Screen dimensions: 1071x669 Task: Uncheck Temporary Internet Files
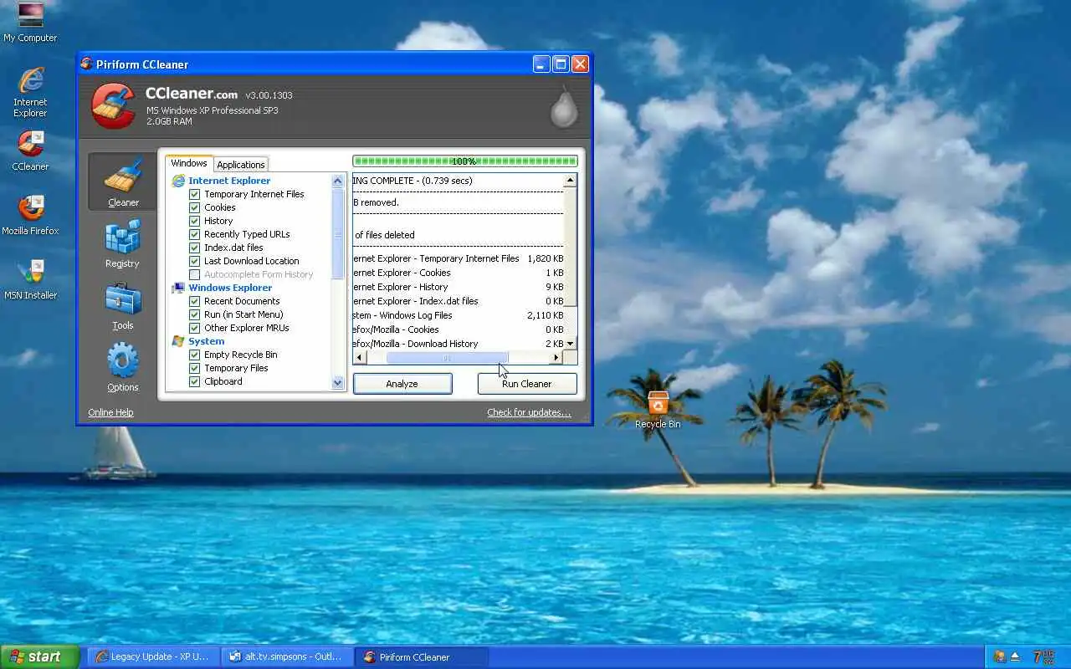[194, 194]
